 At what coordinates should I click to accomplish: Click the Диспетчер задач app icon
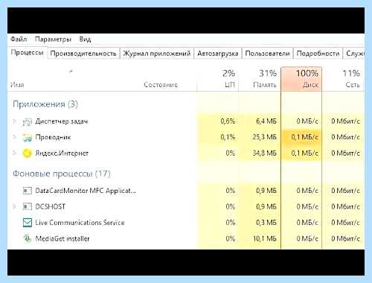coord(28,122)
